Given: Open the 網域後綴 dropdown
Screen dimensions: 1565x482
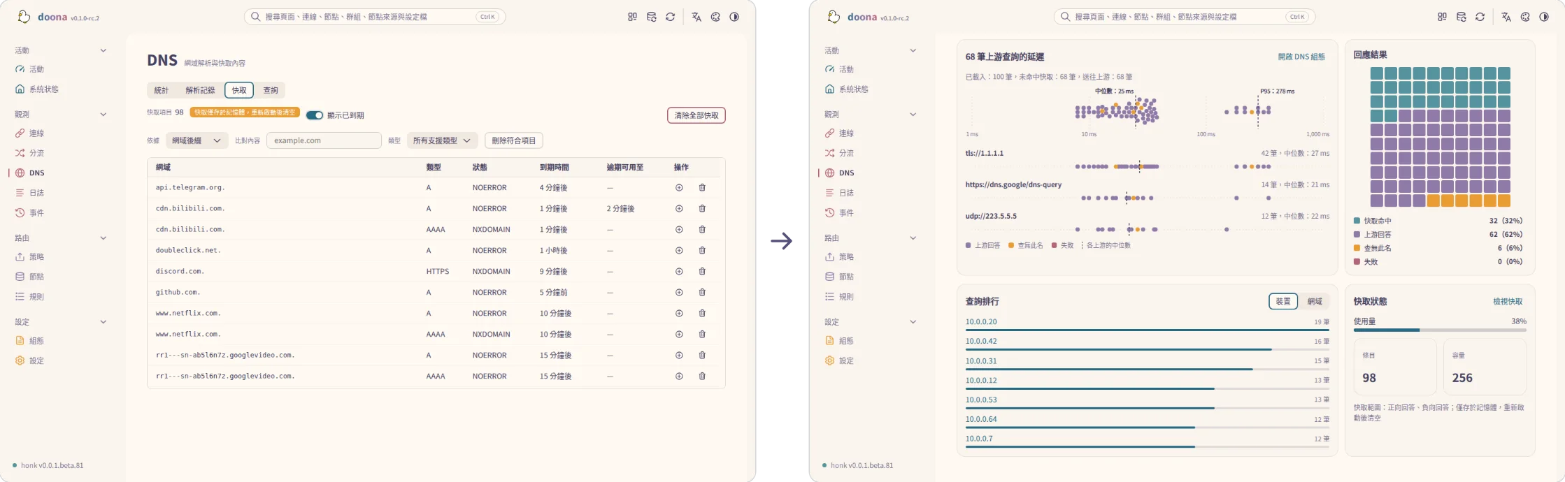Looking at the screenshot, I should point(196,140).
